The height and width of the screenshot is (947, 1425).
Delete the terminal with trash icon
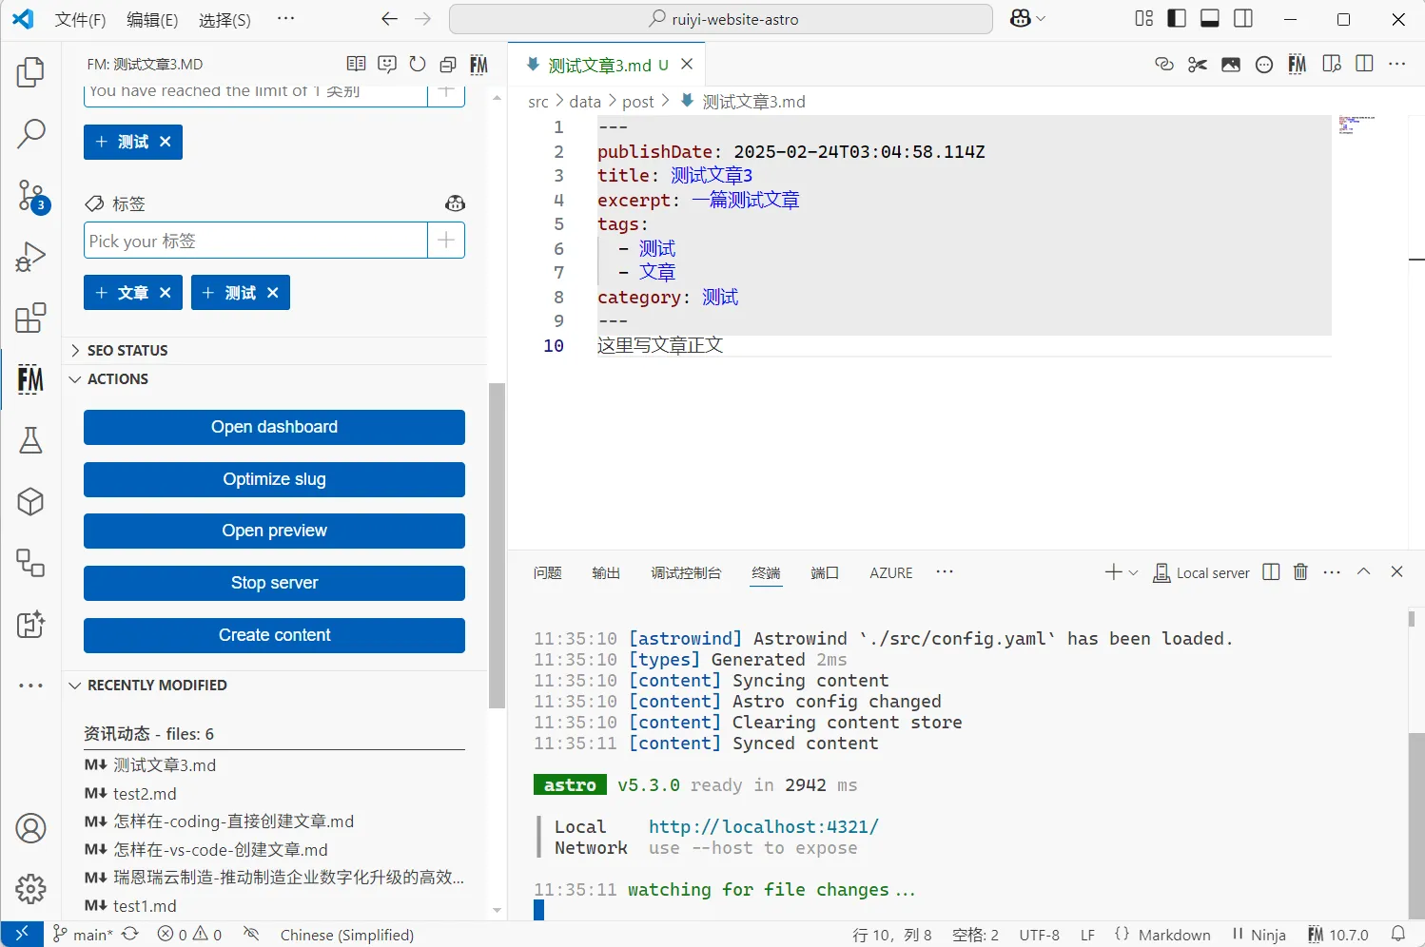(1300, 571)
